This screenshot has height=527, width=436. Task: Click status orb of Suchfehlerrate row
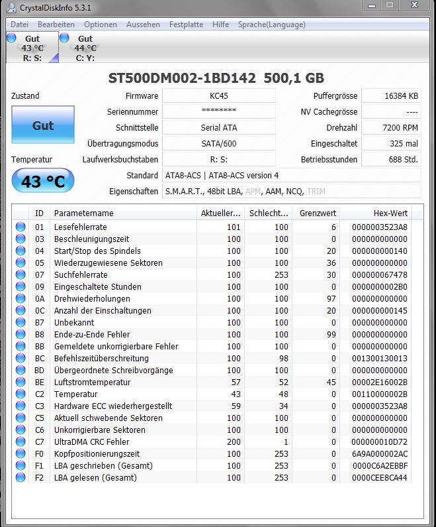pos(21,274)
